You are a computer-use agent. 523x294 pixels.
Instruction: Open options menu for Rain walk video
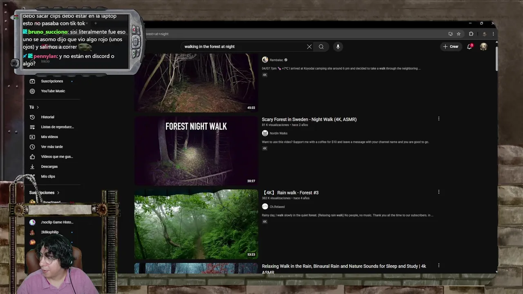[x=439, y=192]
